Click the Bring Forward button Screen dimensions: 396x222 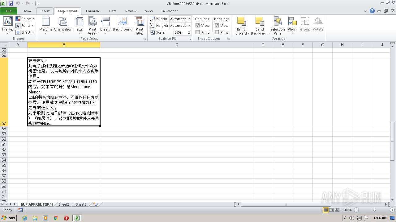point(241,25)
